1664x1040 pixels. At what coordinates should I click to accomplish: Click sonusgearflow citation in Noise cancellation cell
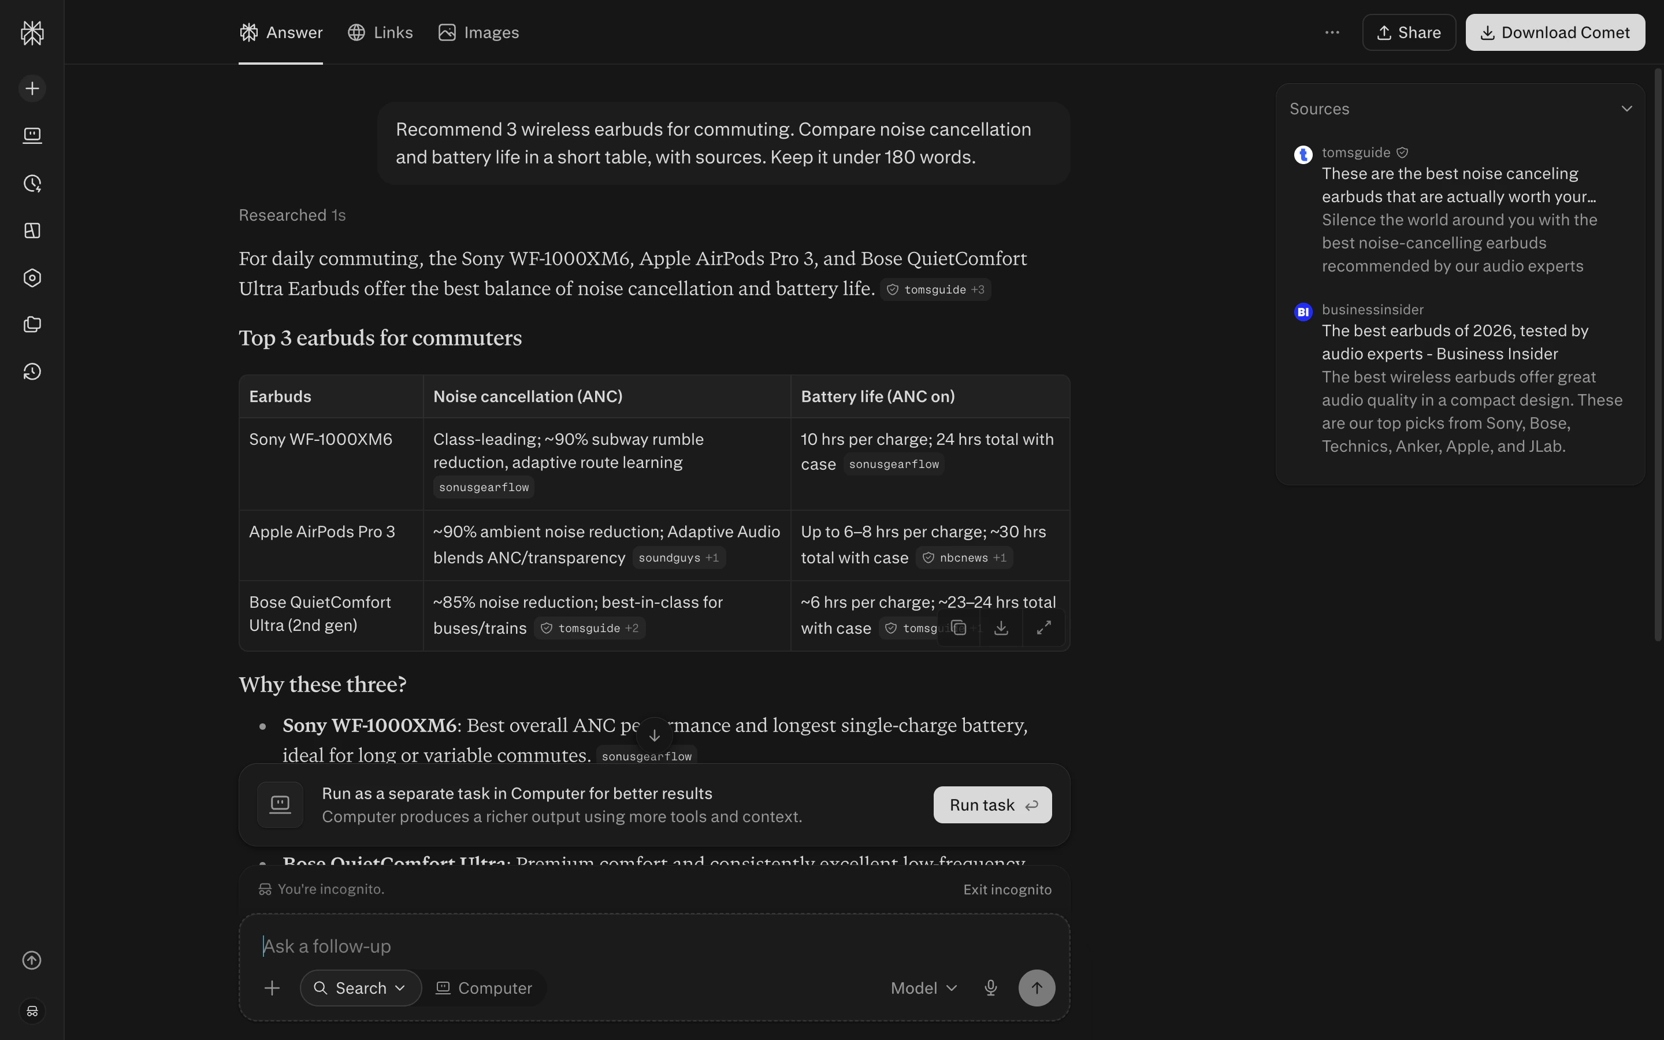point(484,487)
